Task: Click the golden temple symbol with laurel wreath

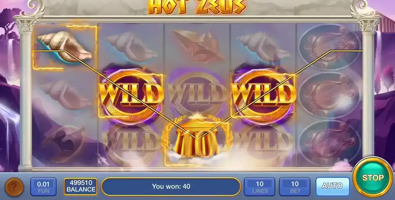Action: tap(197, 138)
